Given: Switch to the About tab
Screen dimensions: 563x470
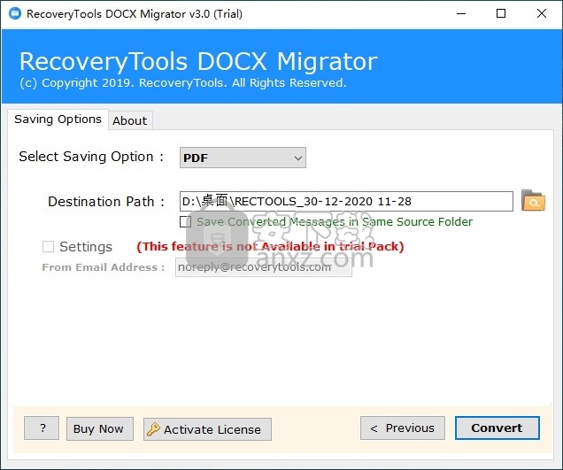Looking at the screenshot, I should pos(130,120).
